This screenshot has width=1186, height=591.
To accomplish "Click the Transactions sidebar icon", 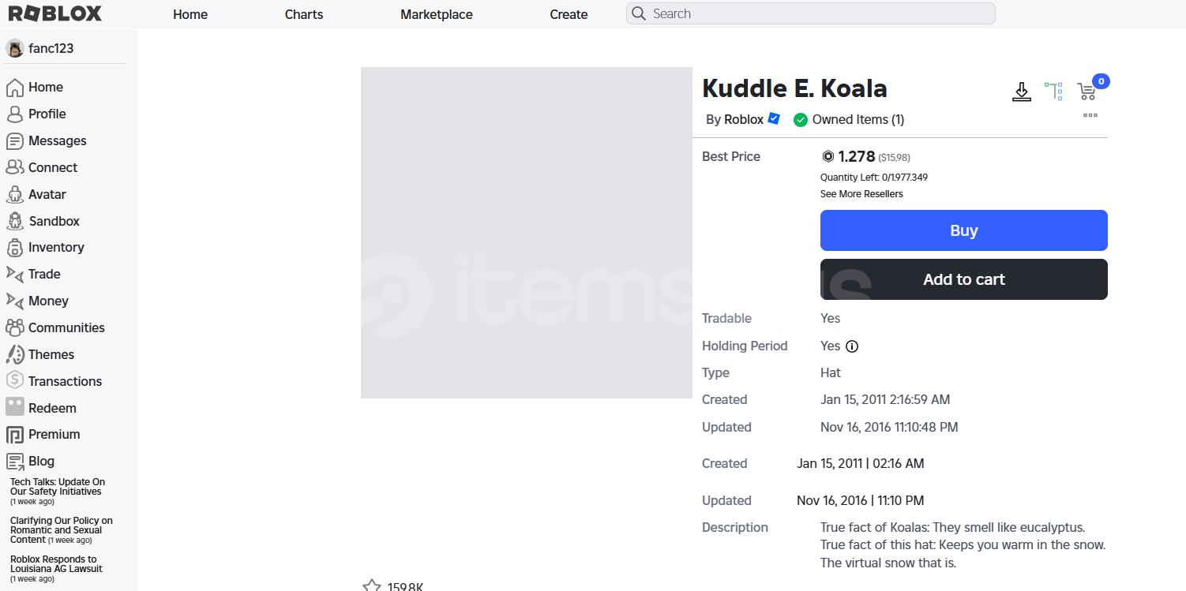I will click(x=14, y=380).
